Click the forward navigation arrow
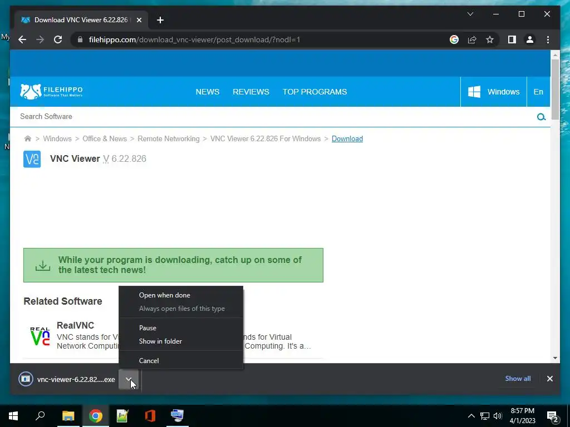The image size is (570, 427). tap(40, 39)
